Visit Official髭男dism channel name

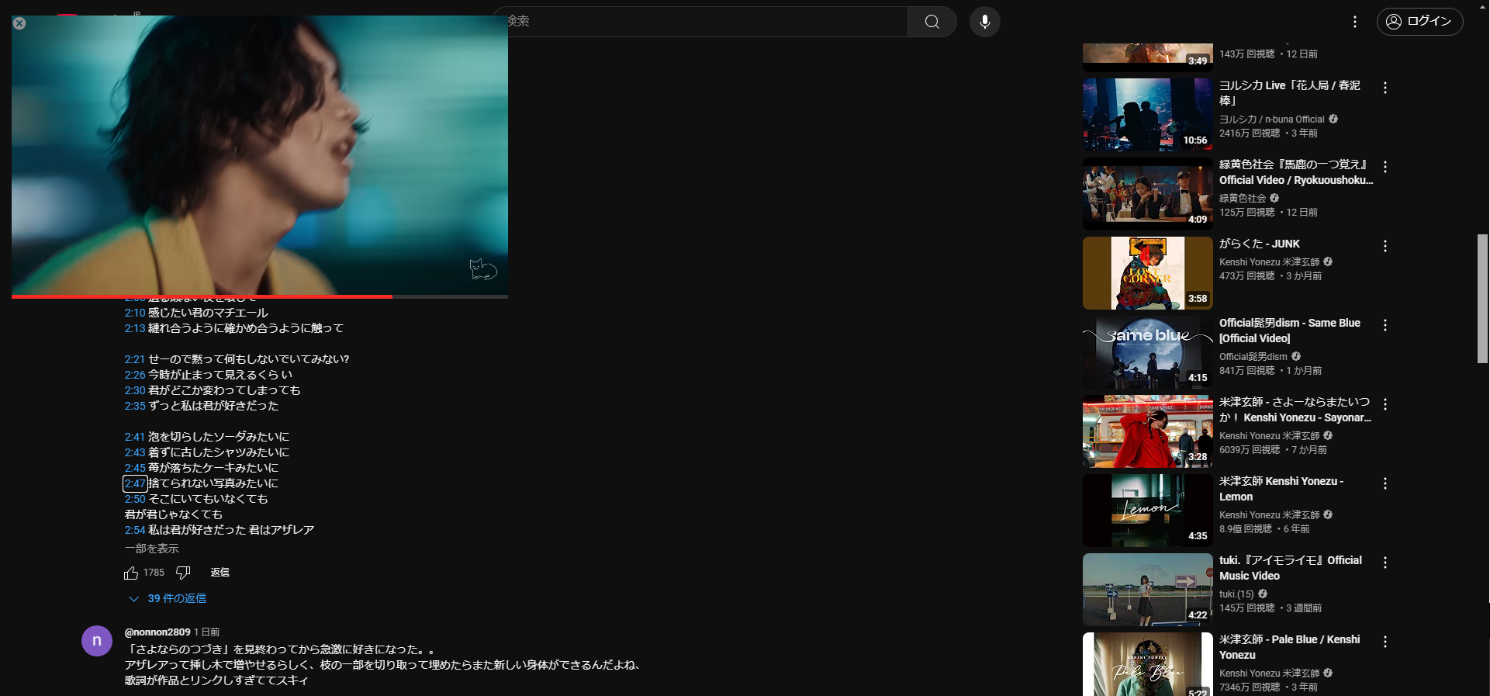(x=1253, y=357)
